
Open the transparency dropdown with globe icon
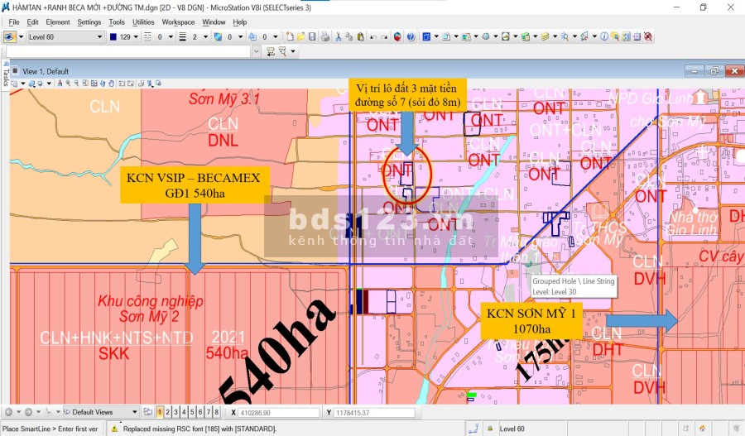[240, 36]
